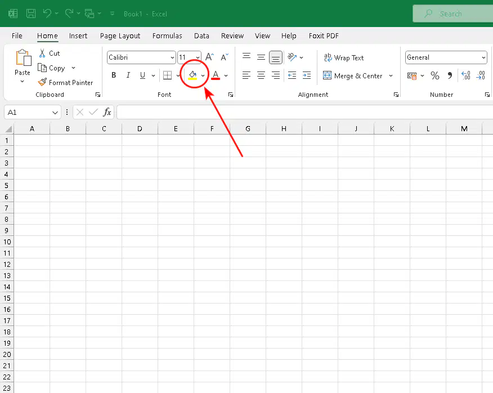Click in the formula bar input
Screen dimensions: 493x393
click(x=304, y=113)
